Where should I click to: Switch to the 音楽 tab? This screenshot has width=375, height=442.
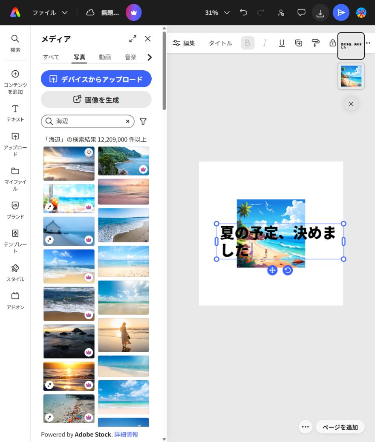131,57
